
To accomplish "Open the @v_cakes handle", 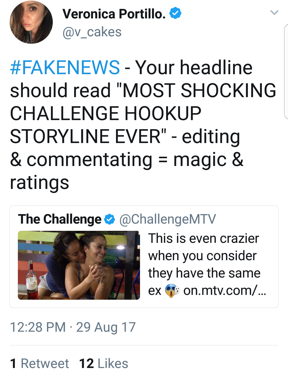I will coord(92,32).
